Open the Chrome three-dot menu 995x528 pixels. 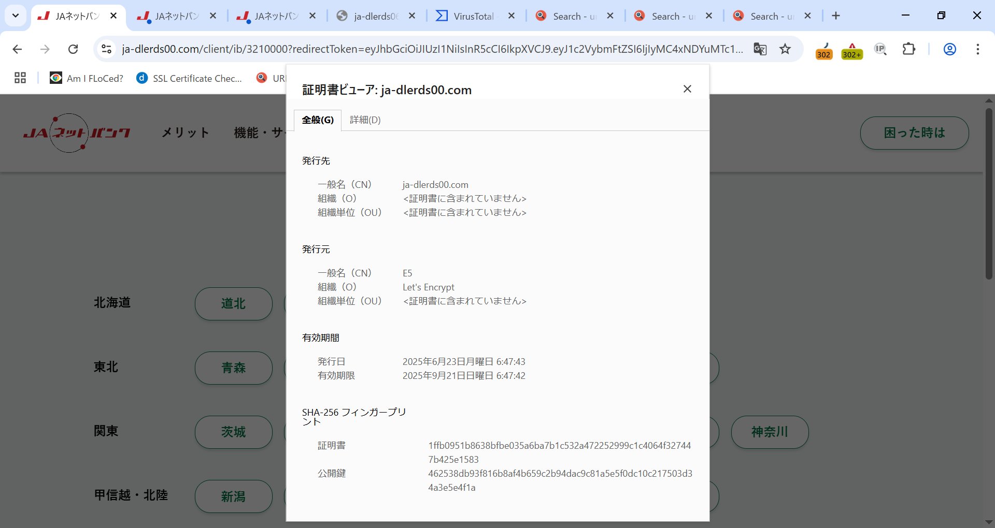pos(977,49)
